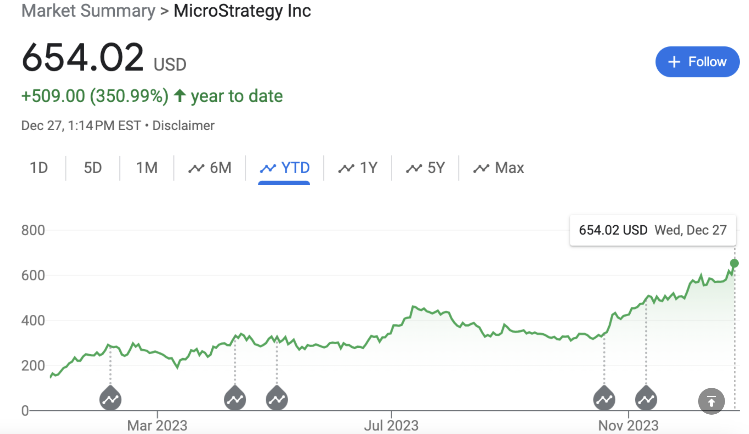Click the scroll-to-top circular button

[712, 402]
